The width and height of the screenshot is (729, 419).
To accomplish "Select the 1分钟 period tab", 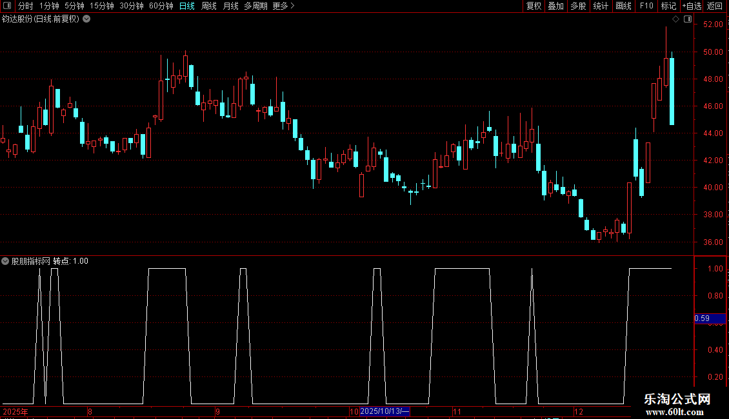I will 49,6.
